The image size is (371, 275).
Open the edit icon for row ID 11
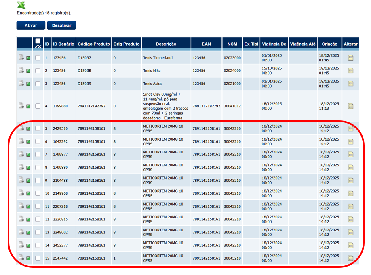pyautogui.click(x=351, y=206)
